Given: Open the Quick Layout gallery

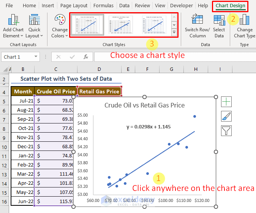Looking at the screenshot, I should tap(34, 26).
